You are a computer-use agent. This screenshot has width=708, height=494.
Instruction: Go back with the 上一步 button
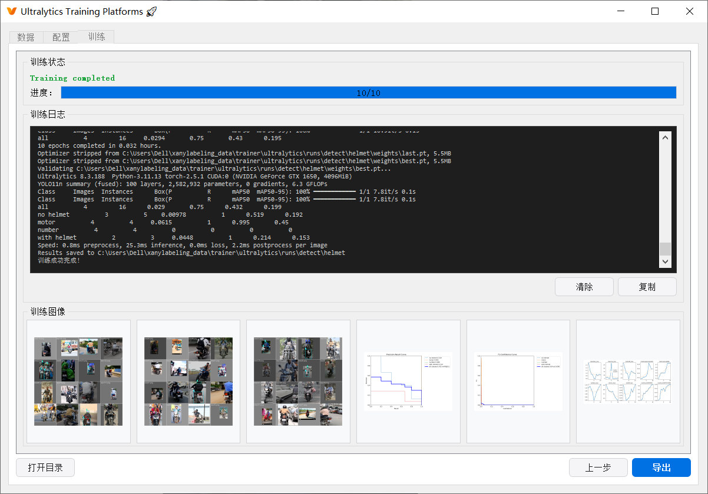pos(598,468)
